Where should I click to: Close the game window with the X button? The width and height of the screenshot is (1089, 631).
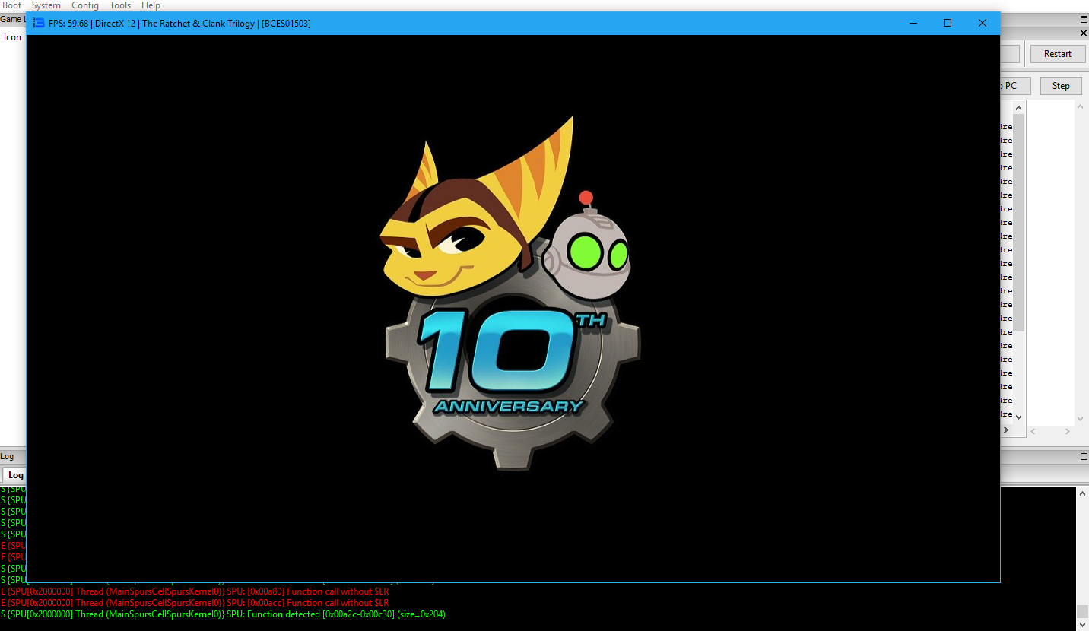click(982, 23)
